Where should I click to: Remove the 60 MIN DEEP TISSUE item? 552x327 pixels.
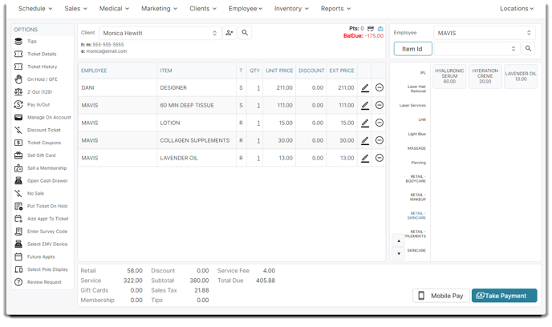pyautogui.click(x=379, y=105)
